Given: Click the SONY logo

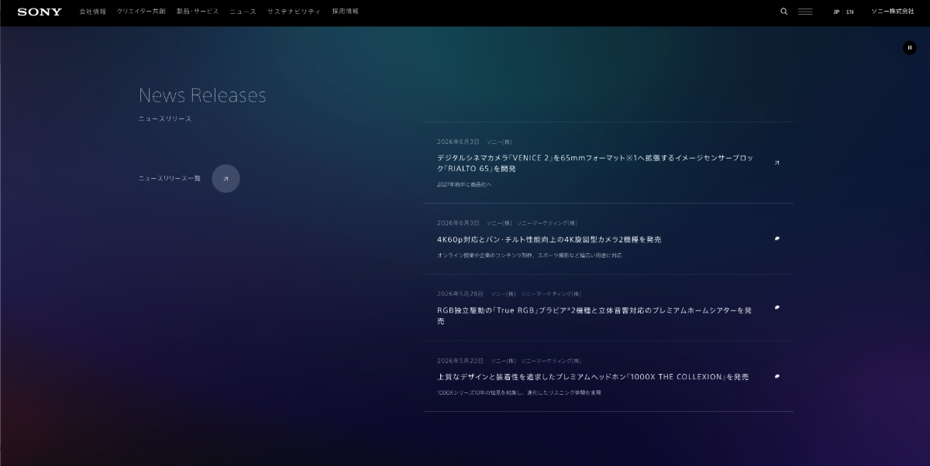Looking at the screenshot, I should tap(40, 12).
